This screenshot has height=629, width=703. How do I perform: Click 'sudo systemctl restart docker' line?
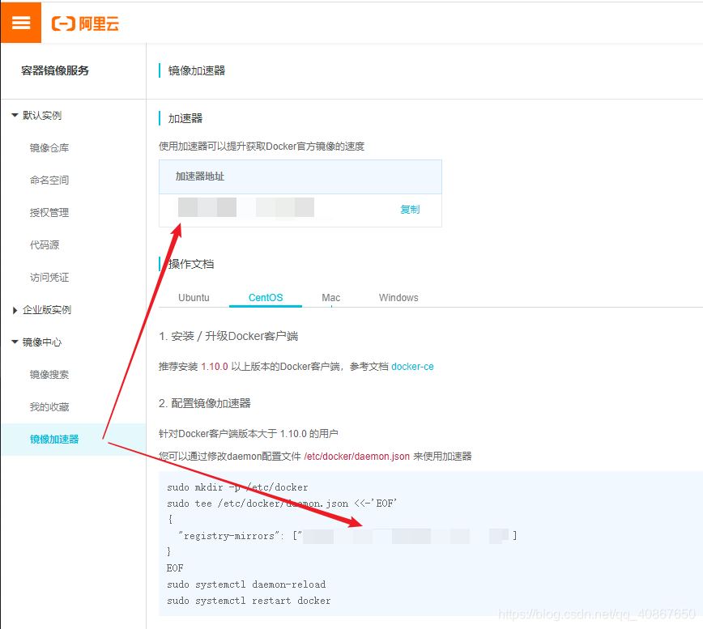click(249, 601)
